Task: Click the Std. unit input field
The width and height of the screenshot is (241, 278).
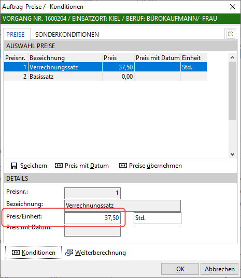Action: coord(158,218)
